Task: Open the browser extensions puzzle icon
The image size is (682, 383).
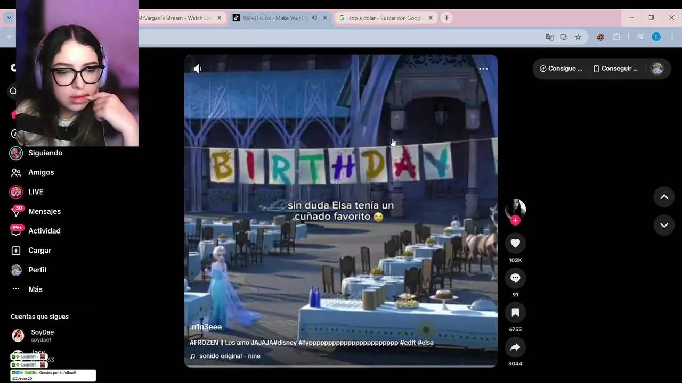Action: pyautogui.click(x=617, y=37)
